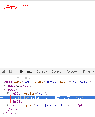
Task: Collapse the hello mycolor element arrow
Action: pos(8,93)
